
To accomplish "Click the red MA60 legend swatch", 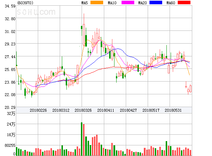I will [x=184, y=2].
